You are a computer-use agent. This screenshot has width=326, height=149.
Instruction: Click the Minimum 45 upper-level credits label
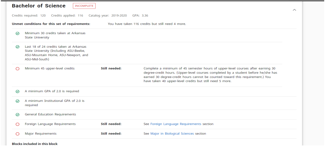tap(49, 68)
